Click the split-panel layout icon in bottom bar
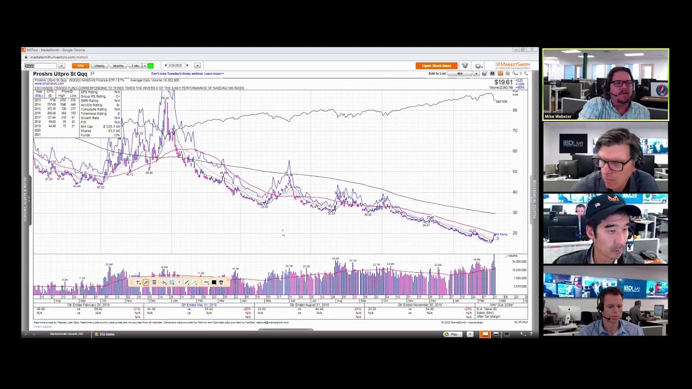Screen dimensions: 692x389 [x=496, y=334]
